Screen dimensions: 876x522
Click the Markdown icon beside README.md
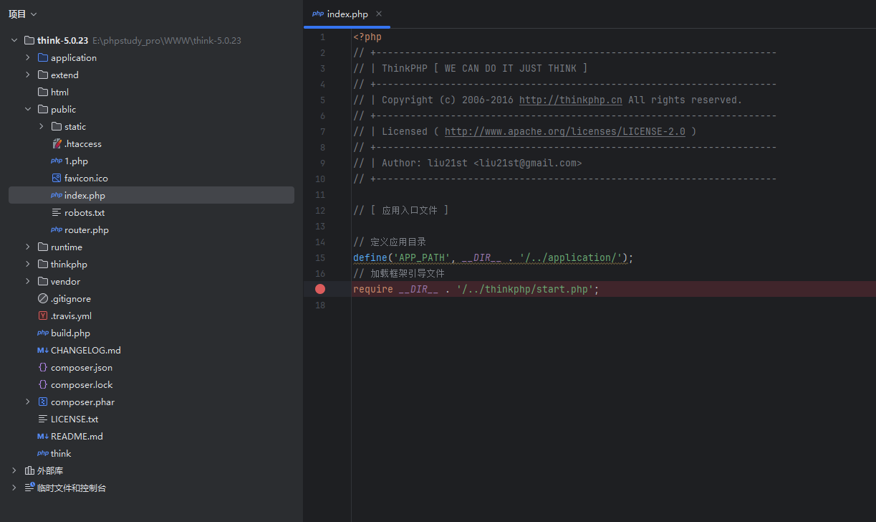tap(43, 437)
